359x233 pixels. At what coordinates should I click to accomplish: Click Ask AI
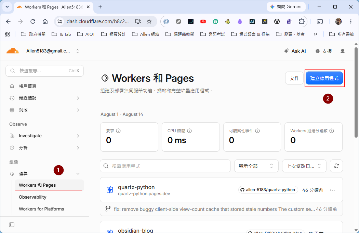coord(295,51)
